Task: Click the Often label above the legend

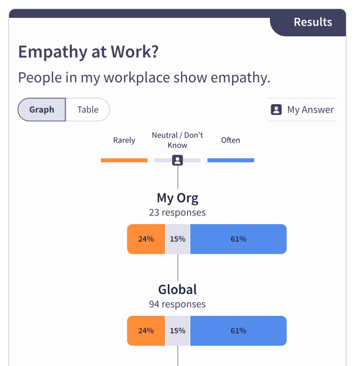Action: 230,140
